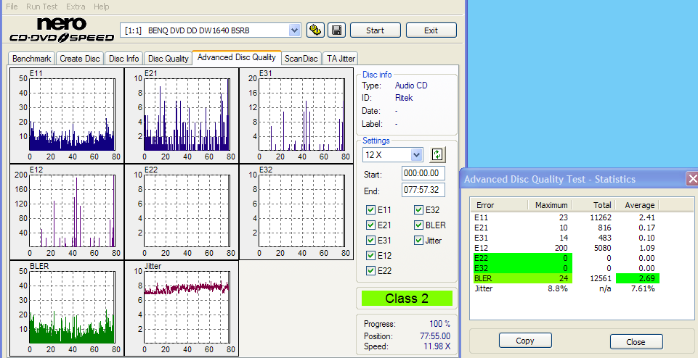This screenshot has height=358, width=698.
Task: Close the Statistics window with X
Action: pos(692,178)
